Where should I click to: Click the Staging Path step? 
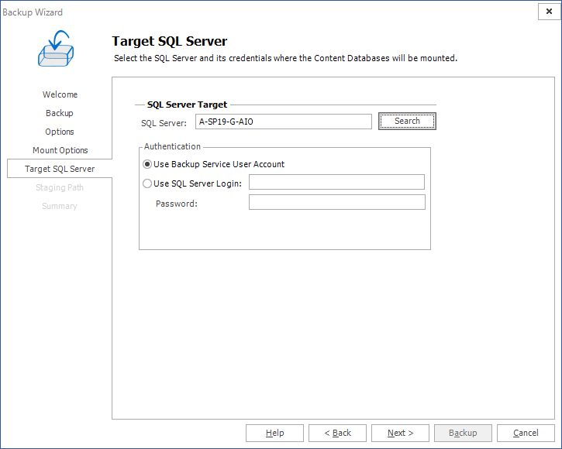(x=60, y=187)
